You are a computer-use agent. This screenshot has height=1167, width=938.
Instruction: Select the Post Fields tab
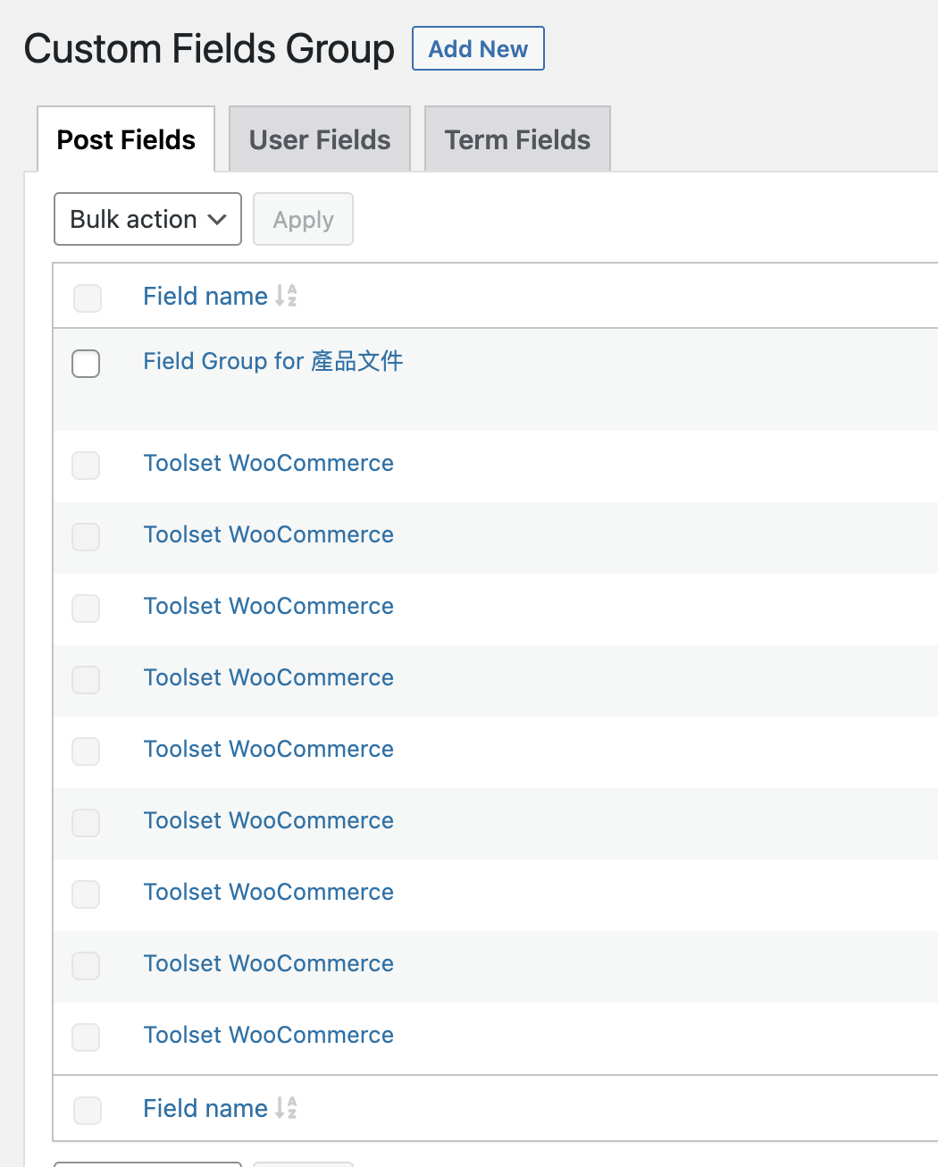click(126, 139)
